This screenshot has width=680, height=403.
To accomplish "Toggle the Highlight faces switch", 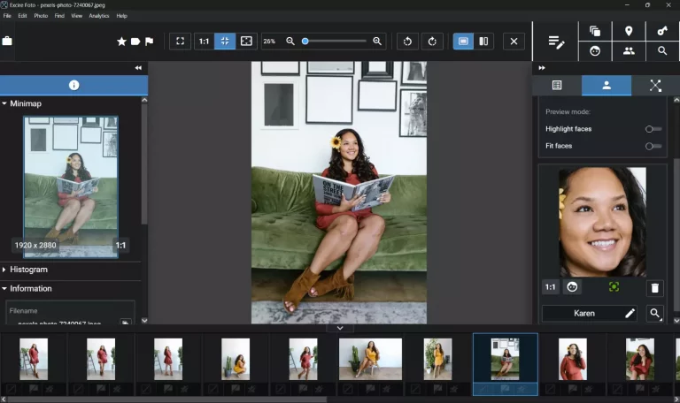I will 653,129.
